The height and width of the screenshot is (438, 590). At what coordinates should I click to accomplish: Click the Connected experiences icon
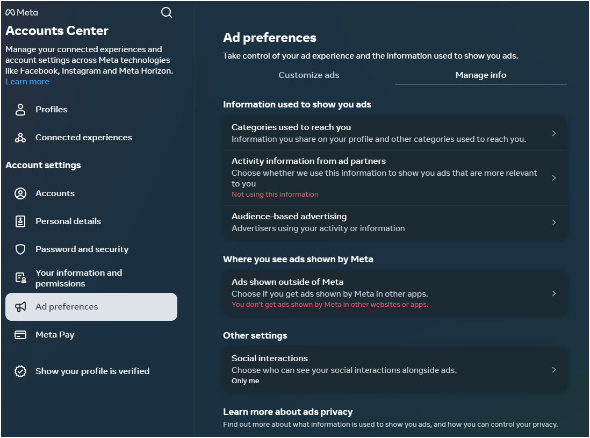(x=20, y=137)
